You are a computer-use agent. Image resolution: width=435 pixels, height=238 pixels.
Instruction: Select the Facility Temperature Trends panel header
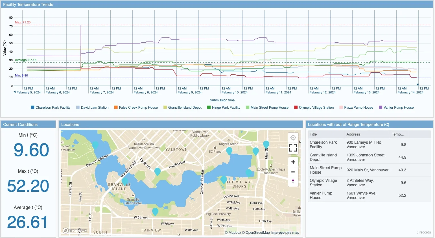pos(28,5)
